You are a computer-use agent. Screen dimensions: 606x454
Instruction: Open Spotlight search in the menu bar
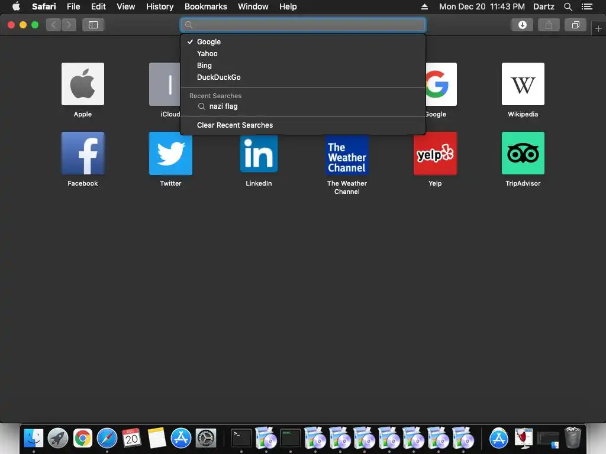(568, 7)
